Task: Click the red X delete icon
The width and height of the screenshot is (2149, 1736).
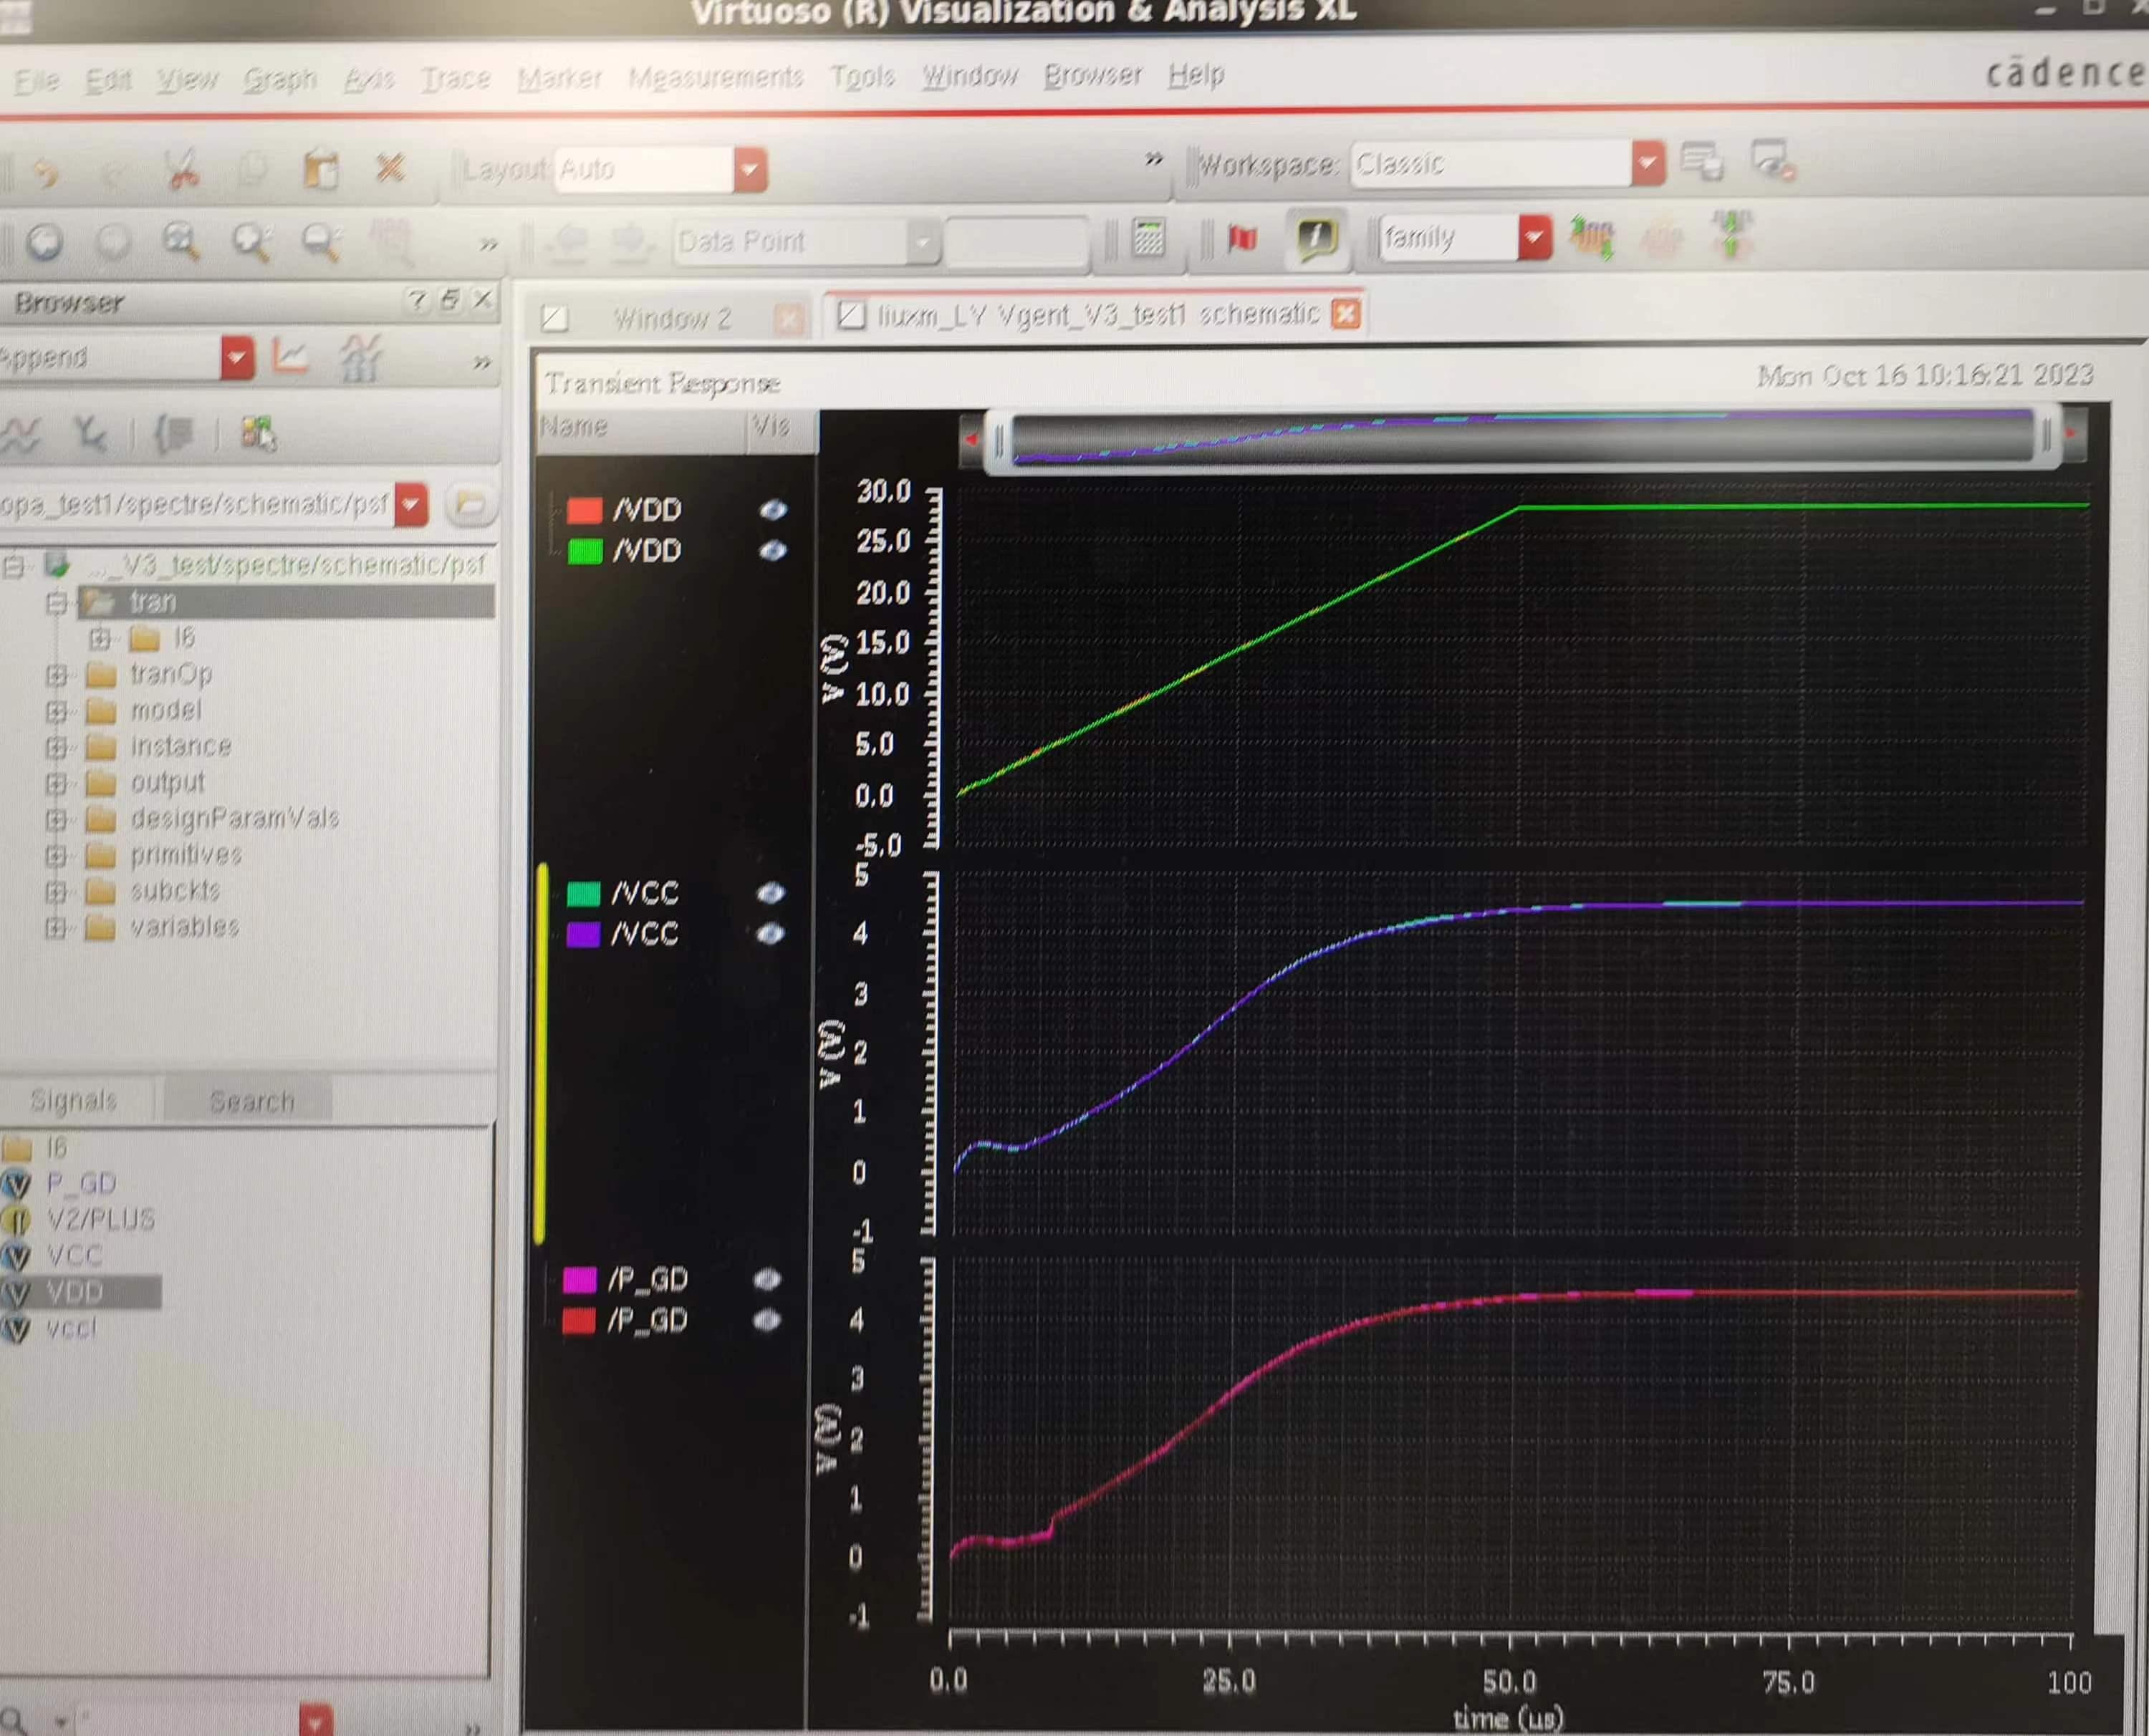Action: (389, 167)
